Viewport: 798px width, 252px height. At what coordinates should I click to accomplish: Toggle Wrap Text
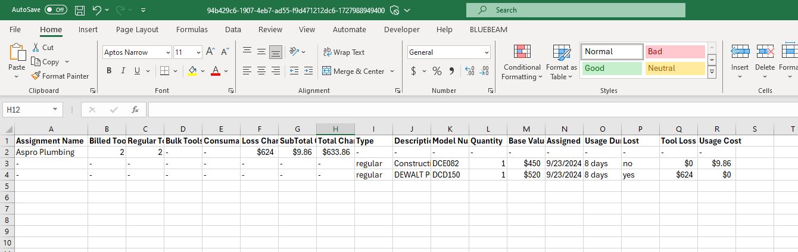[344, 52]
